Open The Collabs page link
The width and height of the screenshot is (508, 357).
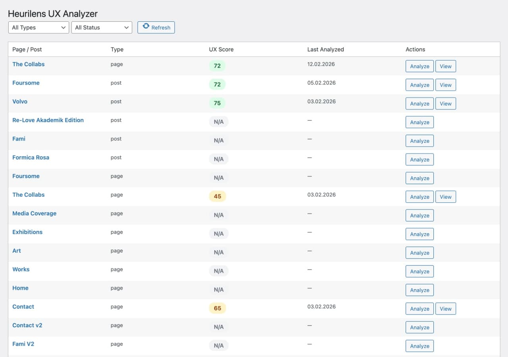(28, 64)
